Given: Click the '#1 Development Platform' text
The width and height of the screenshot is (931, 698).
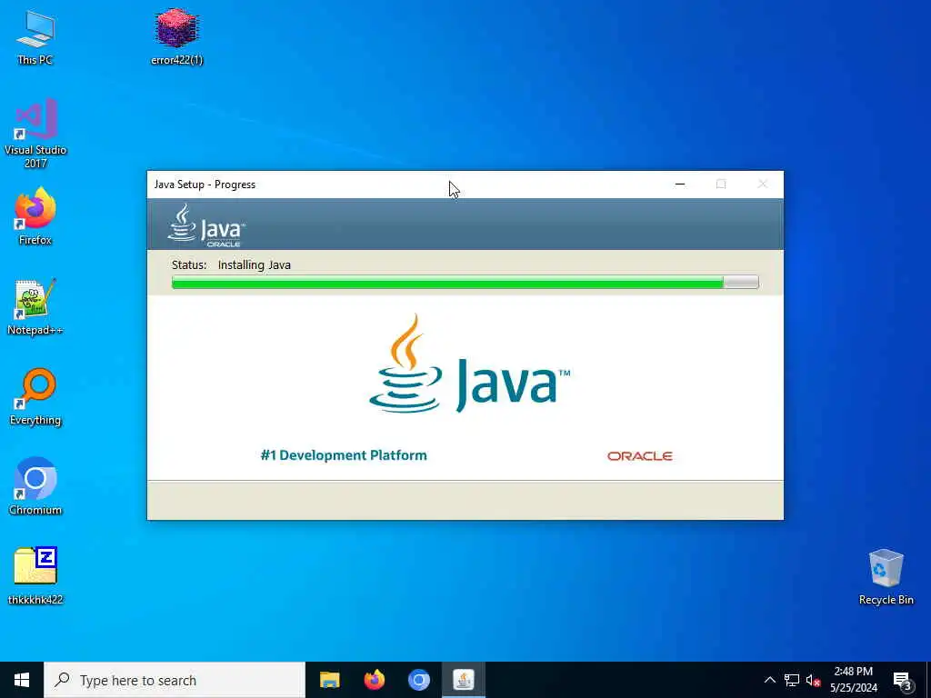Looking at the screenshot, I should pos(344,455).
